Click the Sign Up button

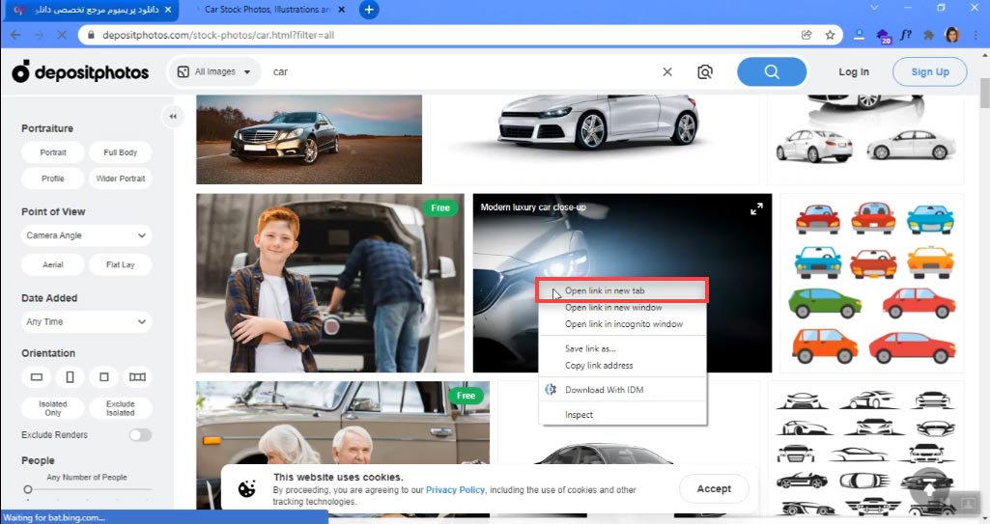[x=929, y=71]
